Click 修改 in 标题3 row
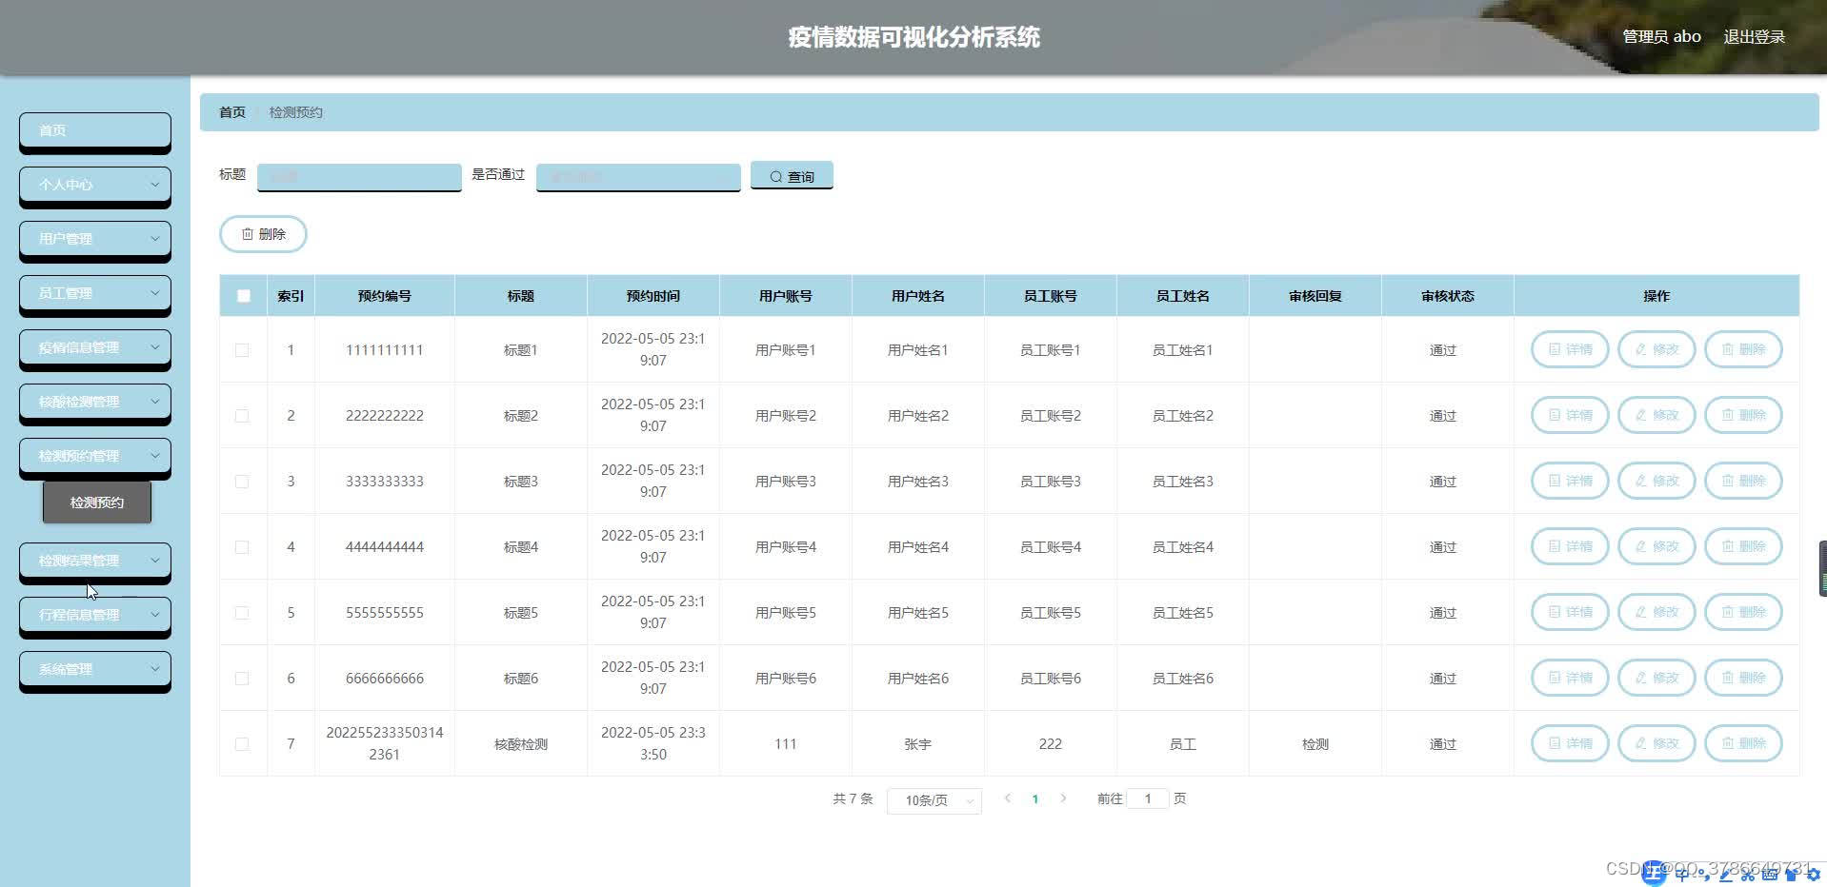Screen dimensions: 1827x887 coord(1656,481)
